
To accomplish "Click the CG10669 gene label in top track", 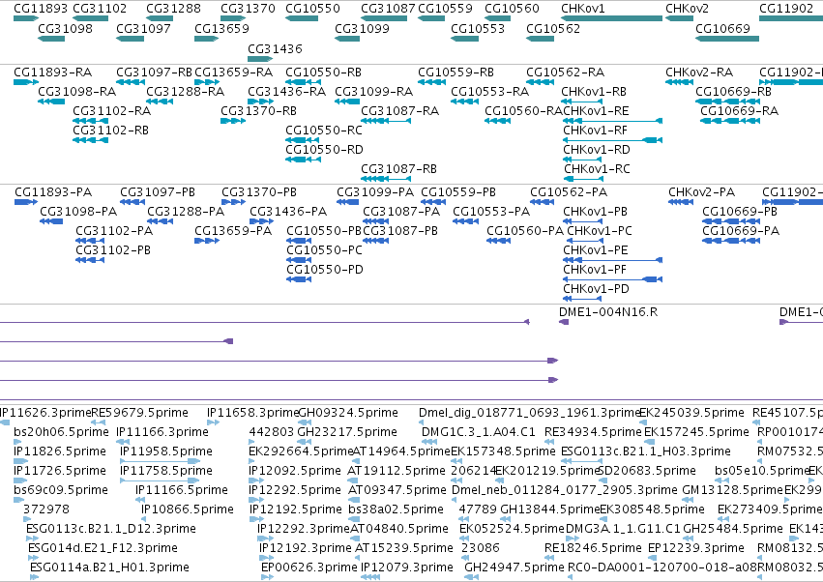I will click(722, 28).
